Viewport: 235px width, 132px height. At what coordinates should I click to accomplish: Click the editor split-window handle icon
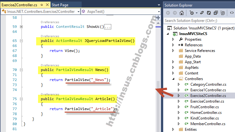[158, 18]
